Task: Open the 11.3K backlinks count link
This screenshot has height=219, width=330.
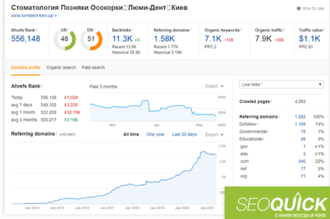Action: (122, 39)
